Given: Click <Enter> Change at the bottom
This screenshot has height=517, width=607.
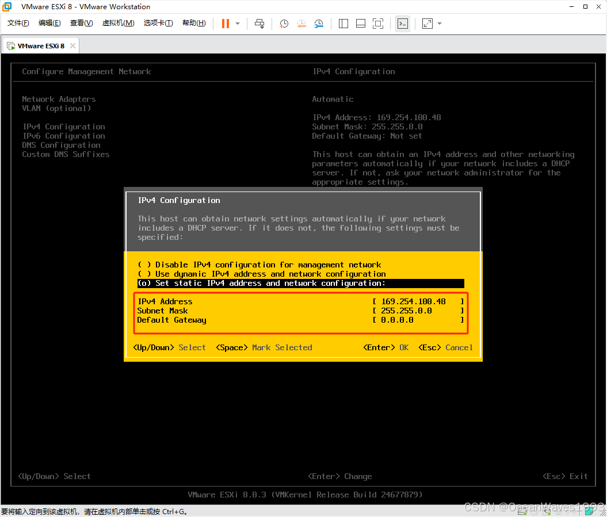Looking at the screenshot, I should (340, 476).
